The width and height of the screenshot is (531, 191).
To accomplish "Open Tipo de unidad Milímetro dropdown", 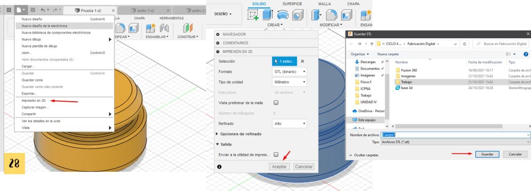I will point(290,82).
